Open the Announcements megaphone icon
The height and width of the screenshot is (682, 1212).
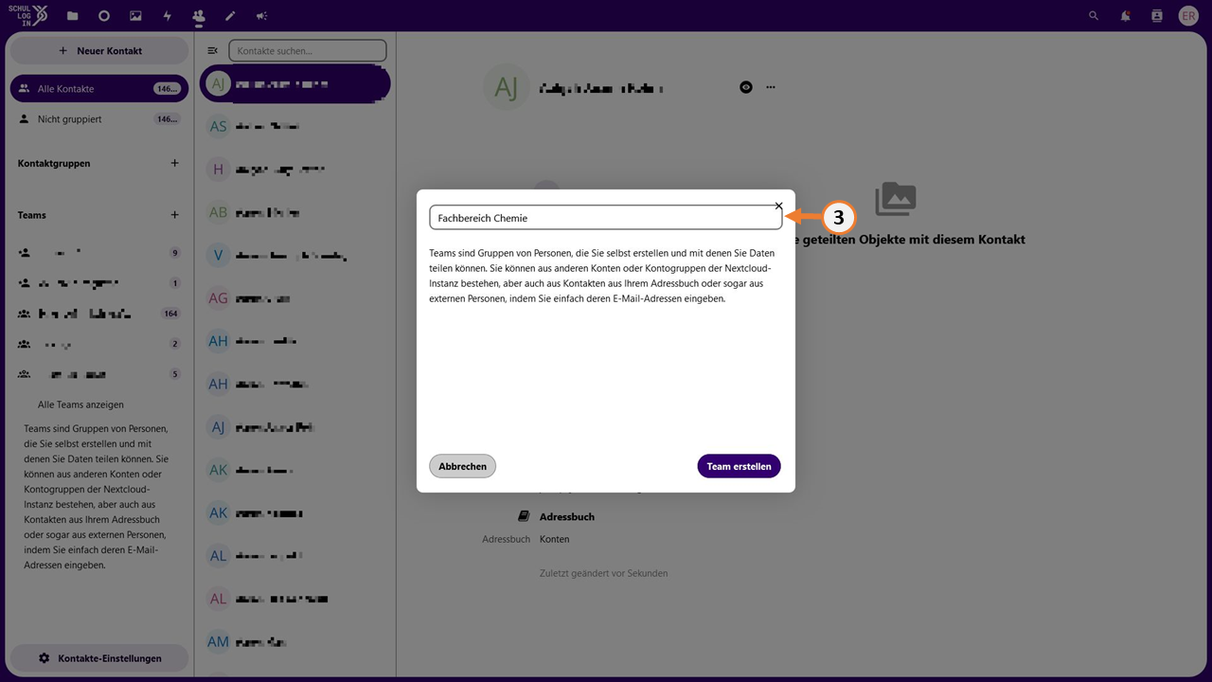click(261, 16)
